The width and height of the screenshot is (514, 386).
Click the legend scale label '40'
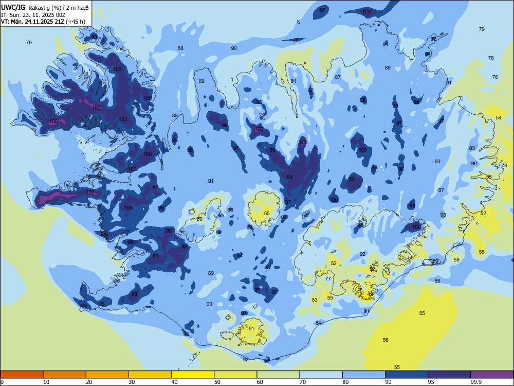pyautogui.click(x=175, y=382)
